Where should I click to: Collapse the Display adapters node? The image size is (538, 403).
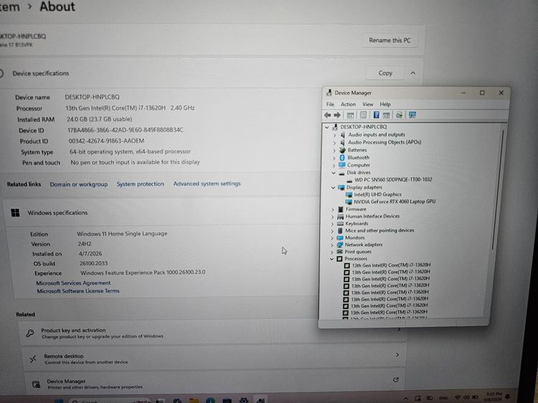tap(334, 187)
